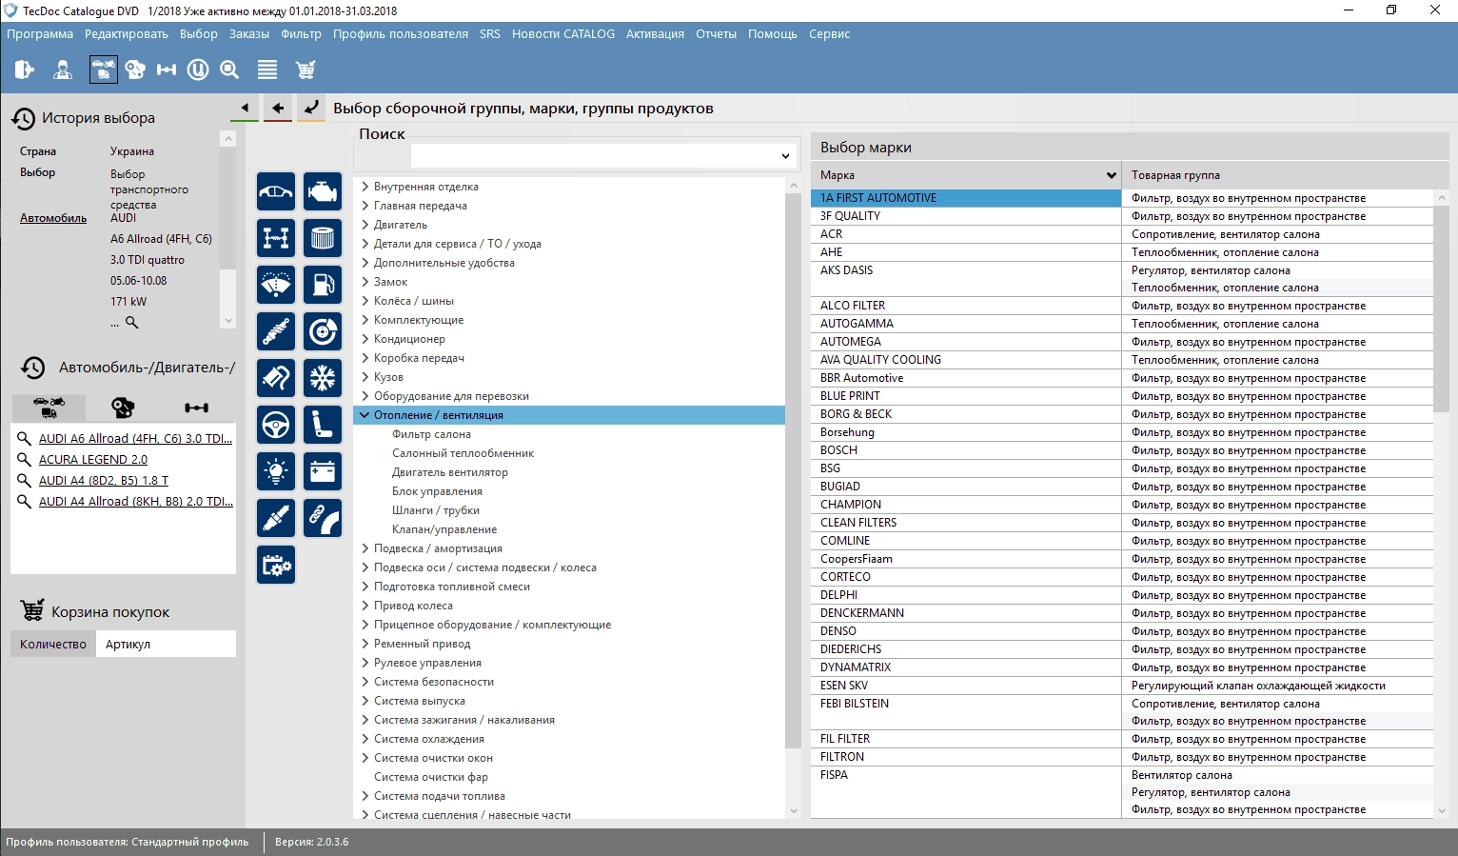Click the exit door icon in the toolbar
1458x856 pixels.
(25, 70)
